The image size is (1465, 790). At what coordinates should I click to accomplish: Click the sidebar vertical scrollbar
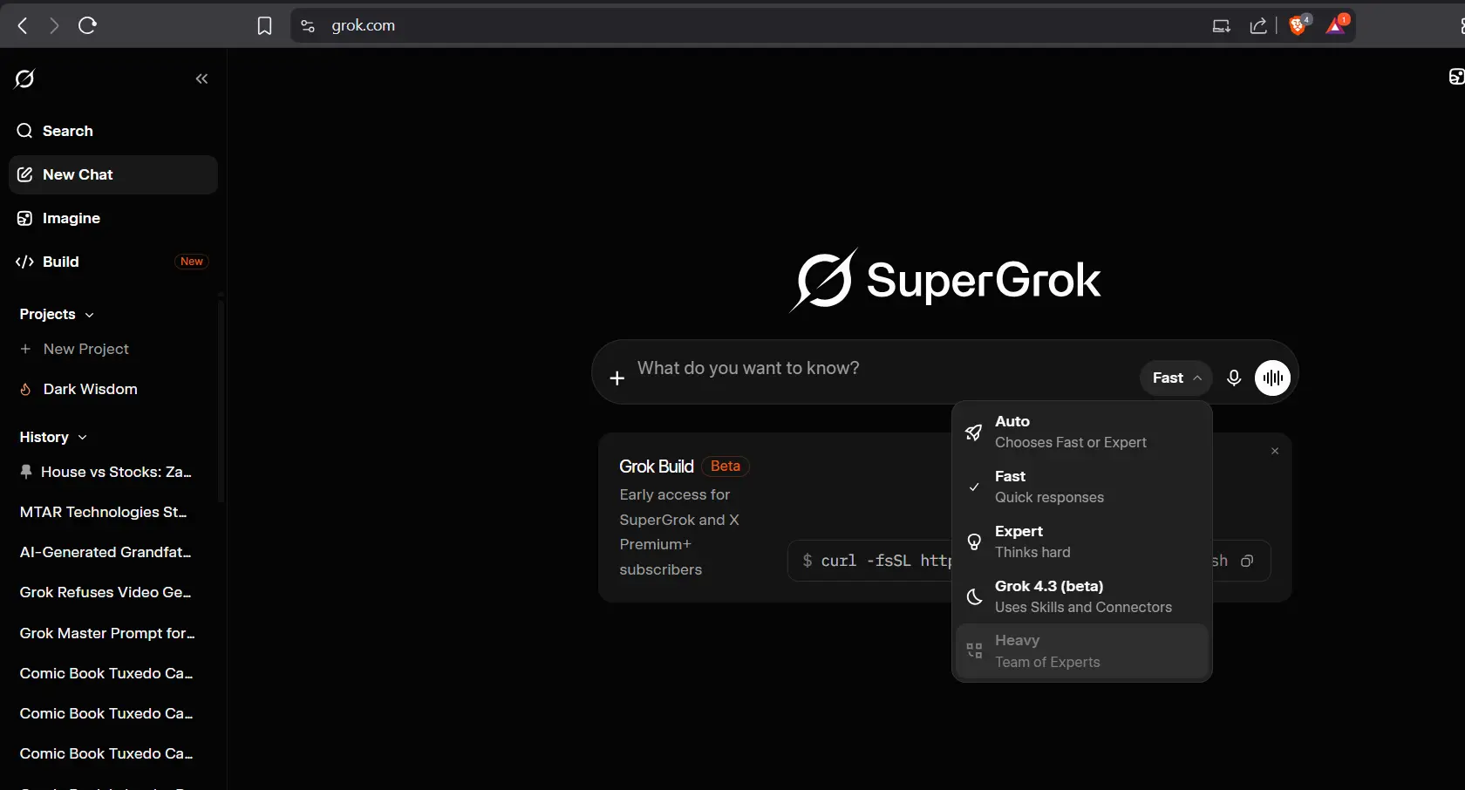pos(221,401)
